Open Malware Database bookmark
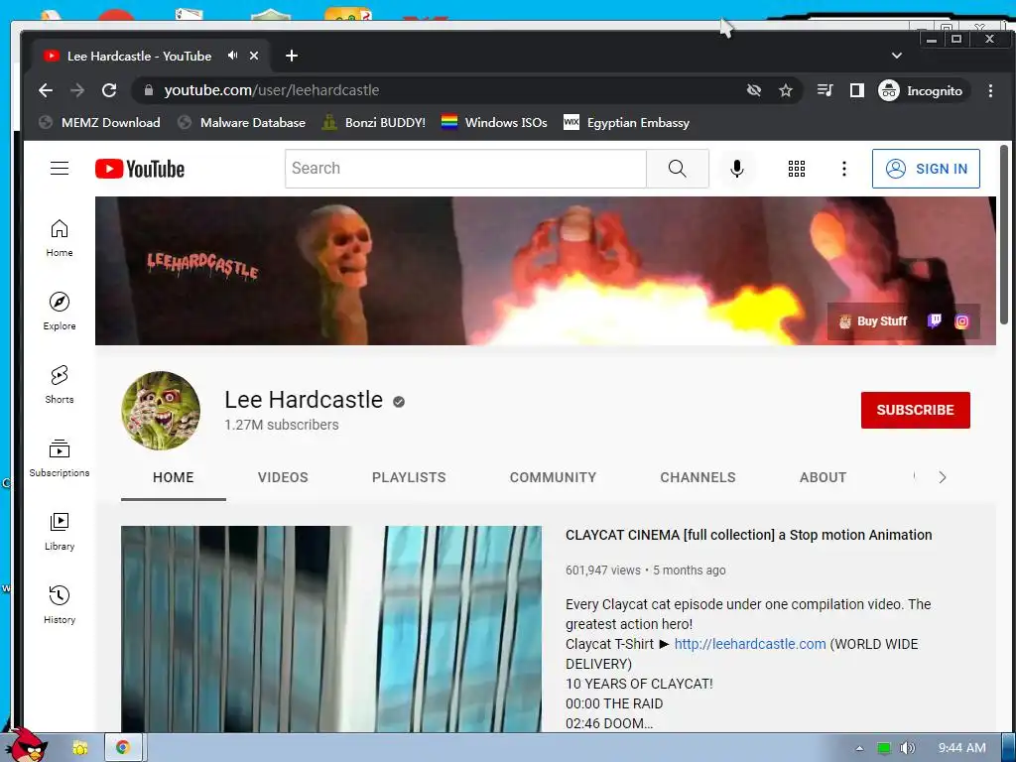 click(x=241, y=122)
